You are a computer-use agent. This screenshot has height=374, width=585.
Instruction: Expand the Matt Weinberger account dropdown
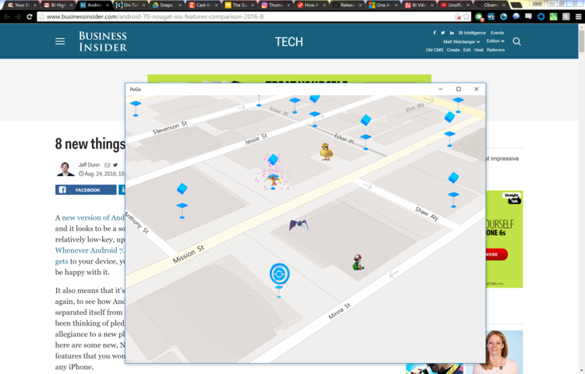(x=461, y=42)
